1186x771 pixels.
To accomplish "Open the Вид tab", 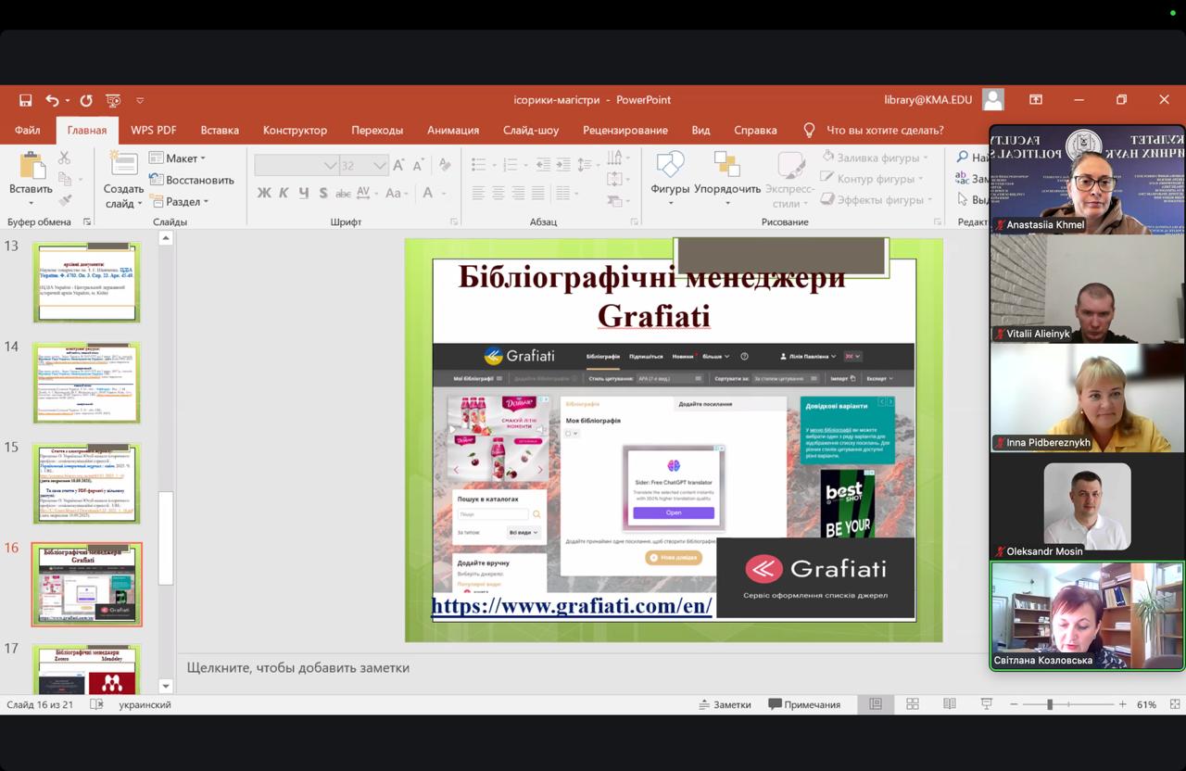I will tap(700, 130).
